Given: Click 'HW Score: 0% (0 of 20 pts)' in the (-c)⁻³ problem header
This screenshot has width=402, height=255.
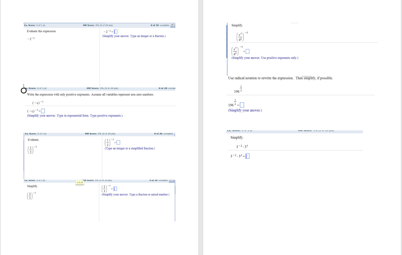Looking at the screenshot, I should 102,88.
